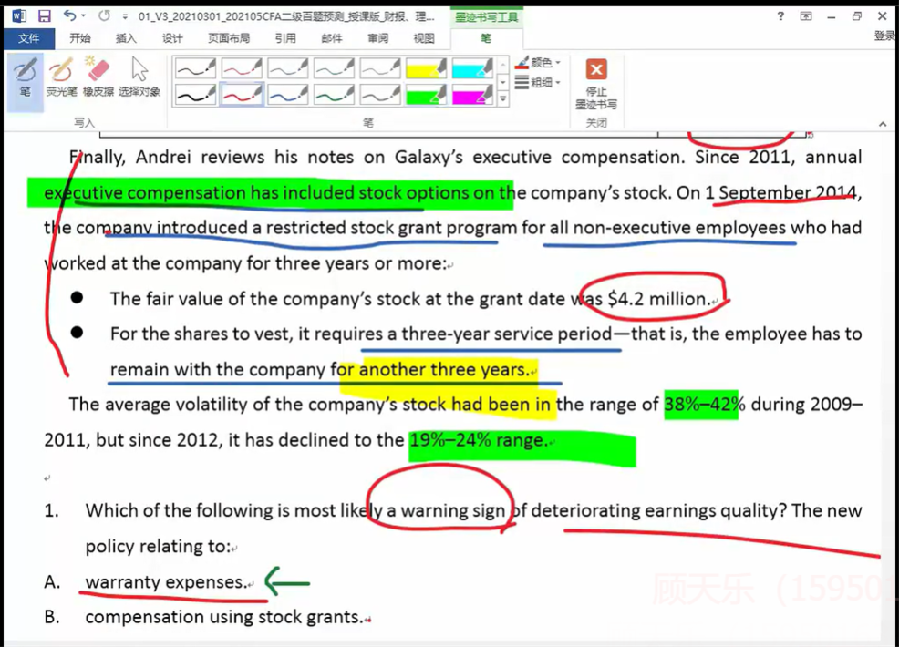Image resolution: width=899 pixels, height=647 pixels.
Task: Select the bright green highlighter pen style
Action: tap(426, 94)
